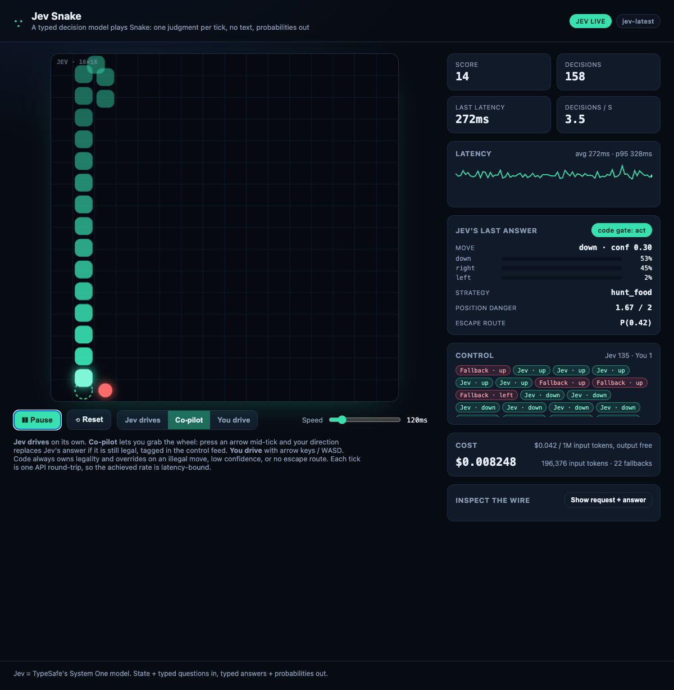Click the $0.008248 cost total
The width and height of the screenshot is (674, 690).
pos(486,462)
